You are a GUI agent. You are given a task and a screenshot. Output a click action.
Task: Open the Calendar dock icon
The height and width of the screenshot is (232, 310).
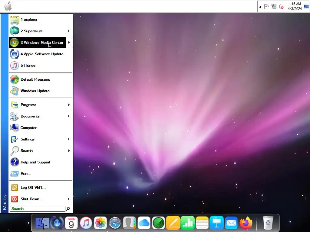pos(71,223)
